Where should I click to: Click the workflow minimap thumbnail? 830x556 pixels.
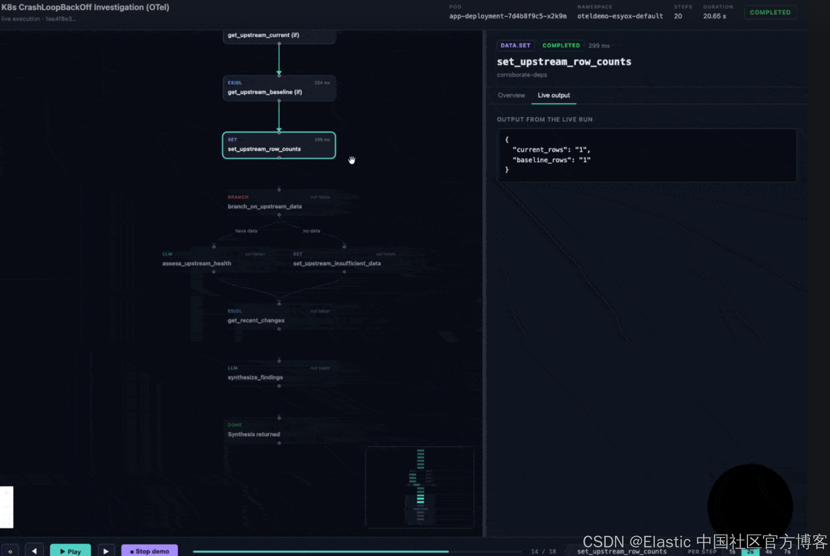click(x=420, y=487)
